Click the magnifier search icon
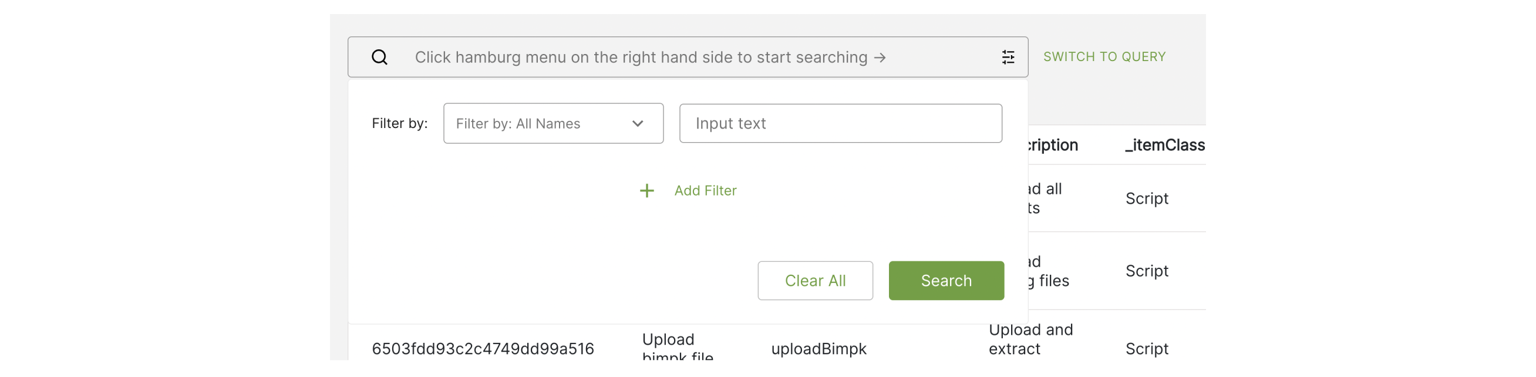This screenshot has width=1536, height=377. (x=379, y=58)
